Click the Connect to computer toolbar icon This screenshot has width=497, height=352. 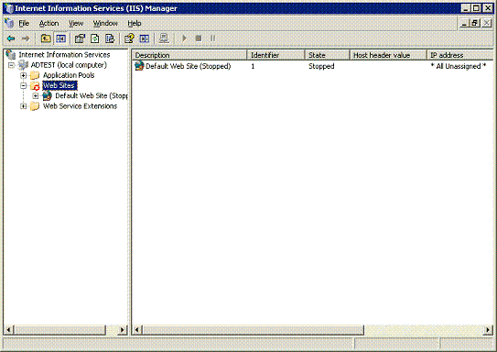coord(164,38)
